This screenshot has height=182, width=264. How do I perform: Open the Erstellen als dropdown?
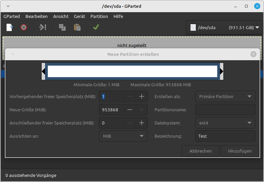point(225,96)
